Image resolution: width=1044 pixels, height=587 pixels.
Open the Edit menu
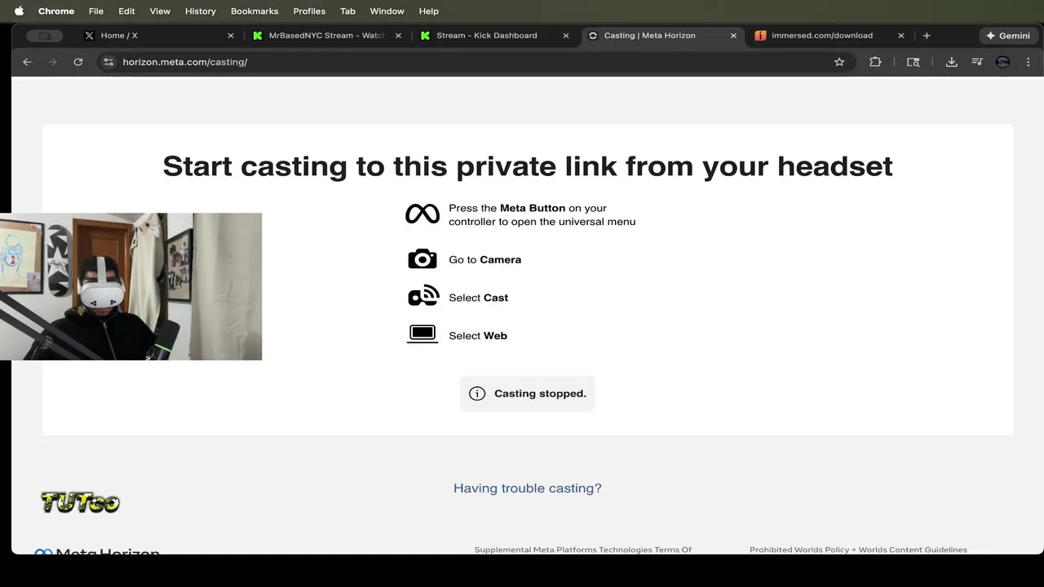point(126,11)
